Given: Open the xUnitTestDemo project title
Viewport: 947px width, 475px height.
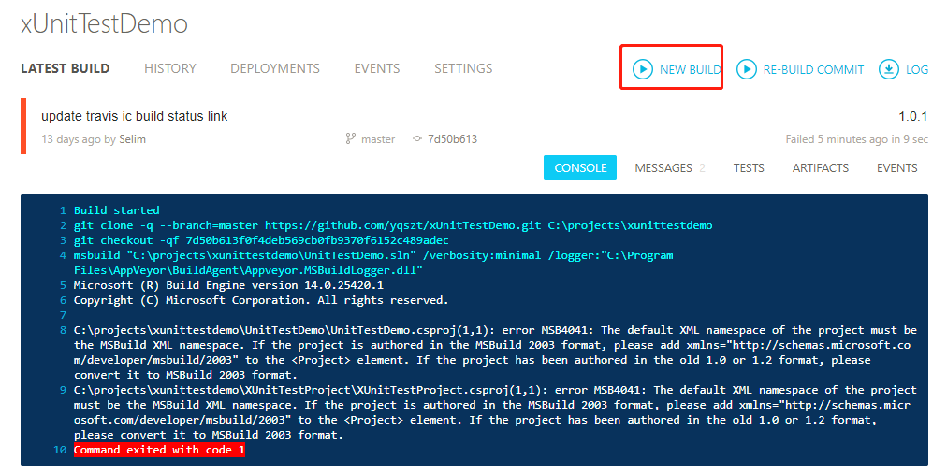Looking at the screenshot, I should 104,24.
